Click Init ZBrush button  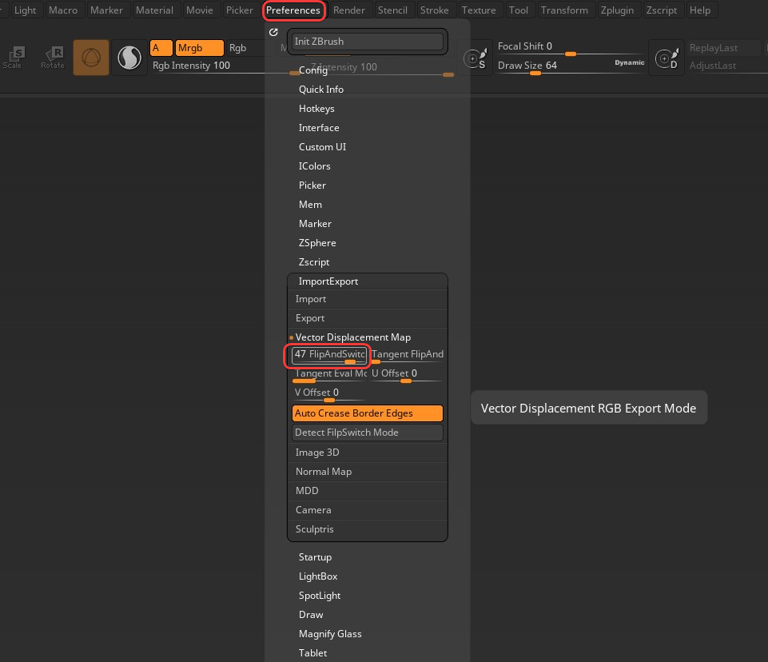(x=368, y=41)
